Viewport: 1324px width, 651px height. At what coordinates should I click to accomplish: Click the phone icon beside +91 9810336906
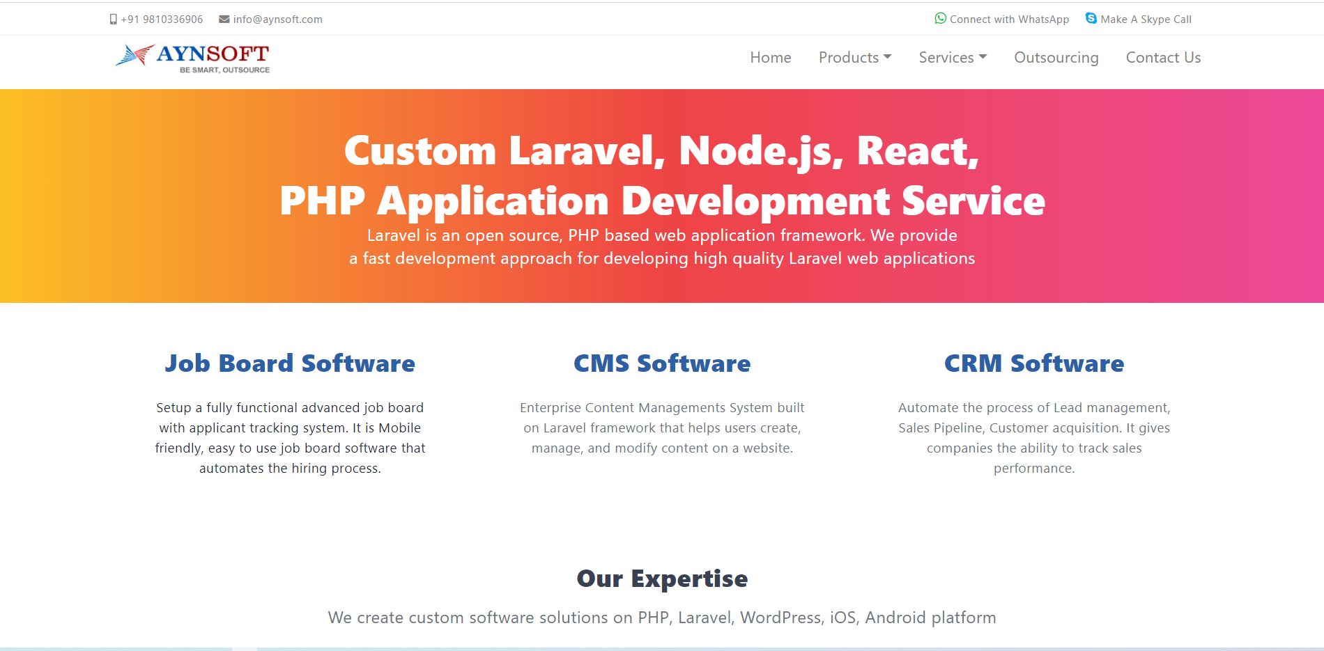(113, 19)
